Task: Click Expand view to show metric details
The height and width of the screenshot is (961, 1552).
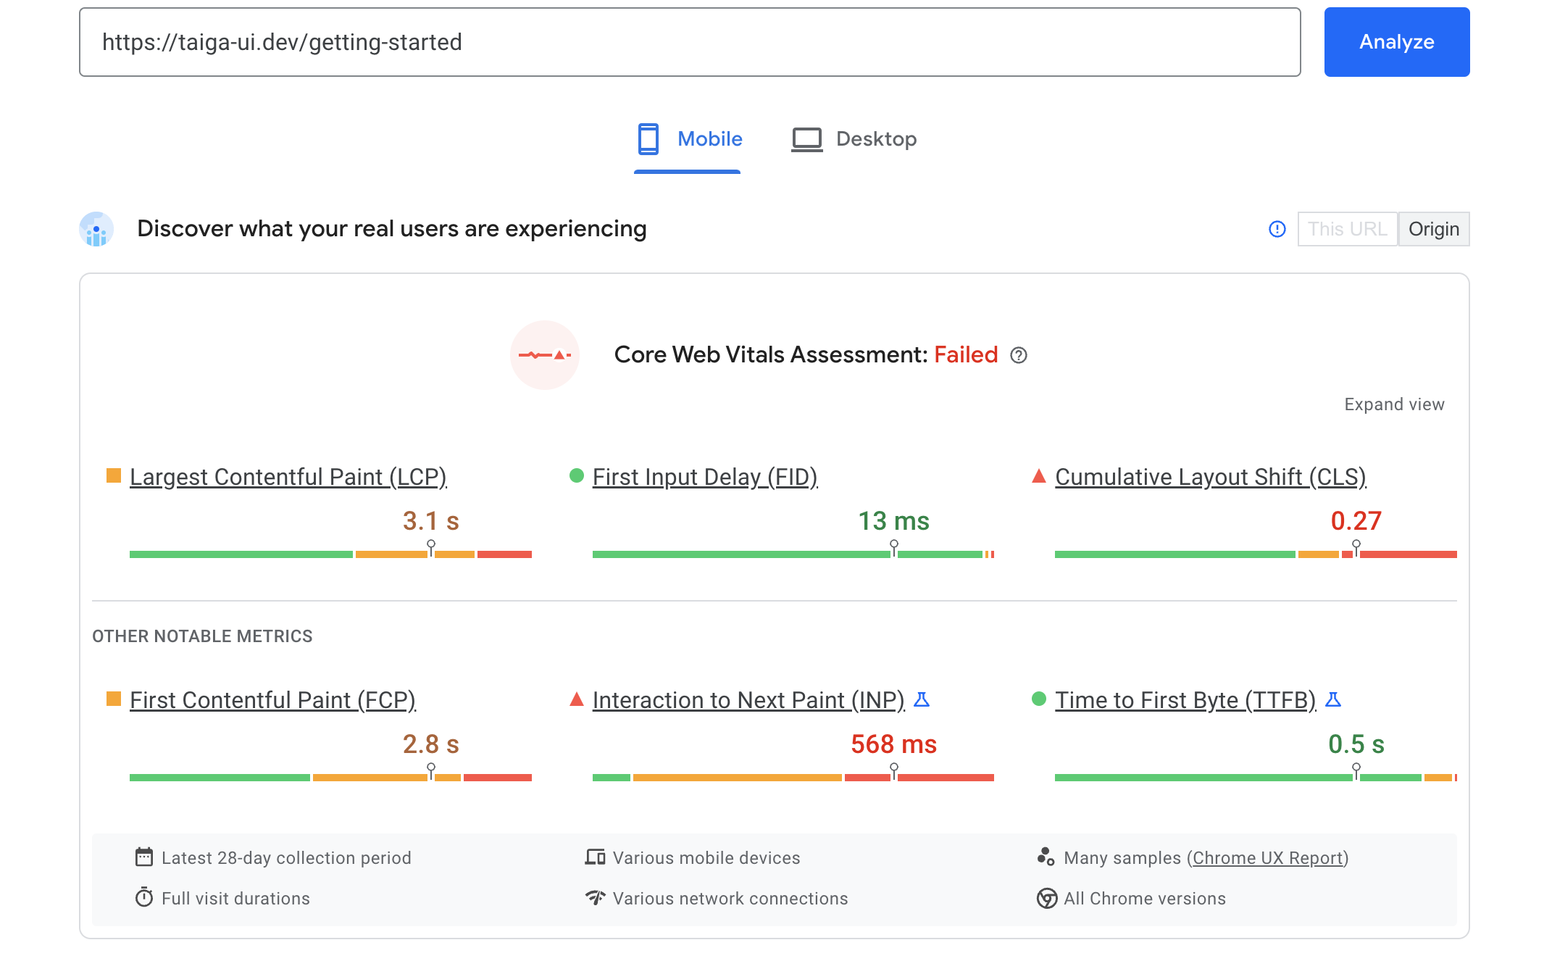Action: tap(1393, 404)
